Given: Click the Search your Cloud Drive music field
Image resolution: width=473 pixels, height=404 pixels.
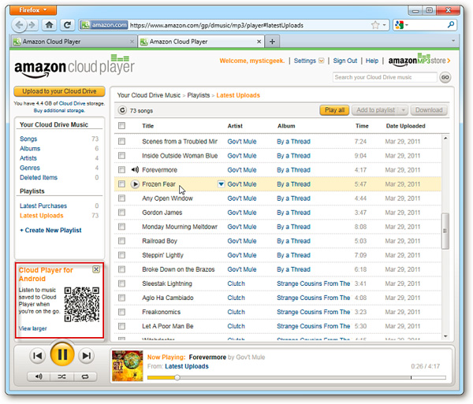Looking at the screenshot, I should tap(385, 77).
